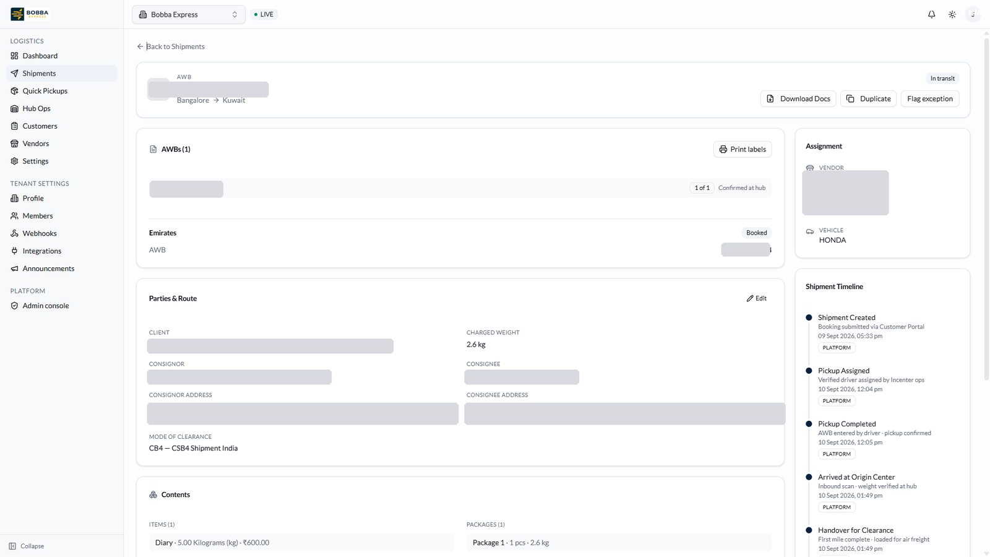The image size is (990, 557).
Task: Collapse the sidebar
Action: tap(27, 546)
